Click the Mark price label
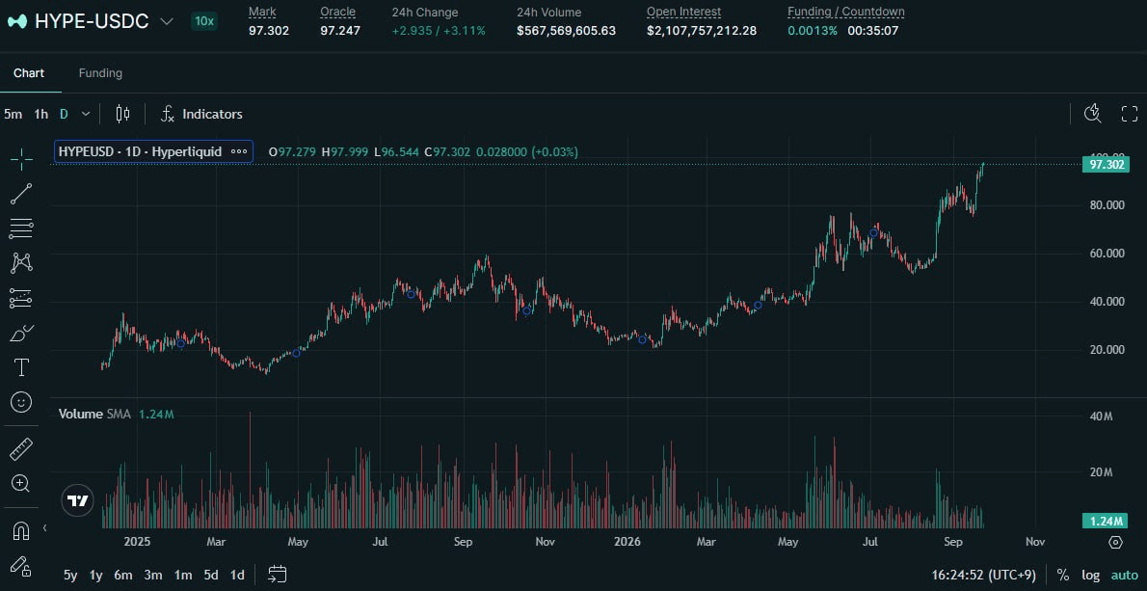The height and width of the screenshot is (591, 1147). 262,12
